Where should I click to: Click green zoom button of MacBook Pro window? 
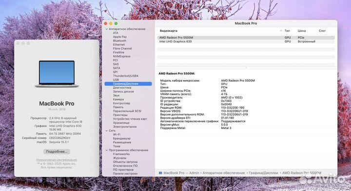116,23
